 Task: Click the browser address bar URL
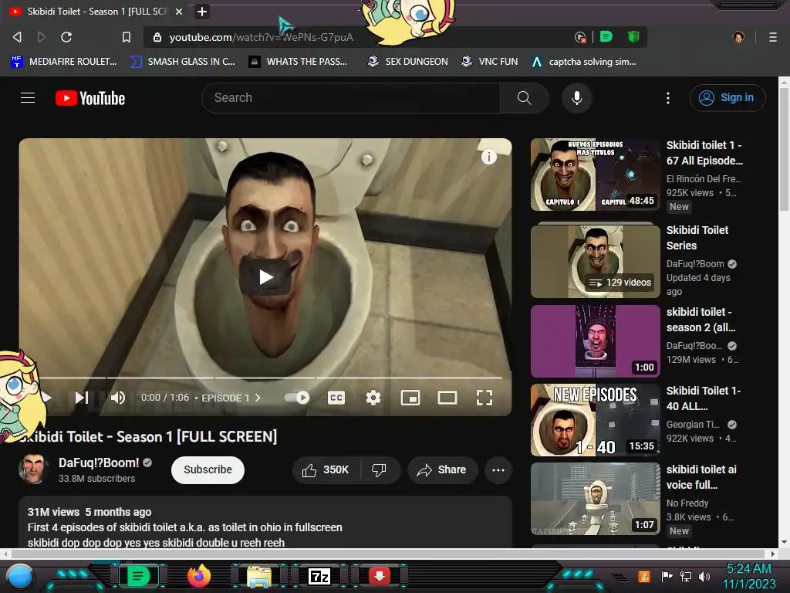261,37
